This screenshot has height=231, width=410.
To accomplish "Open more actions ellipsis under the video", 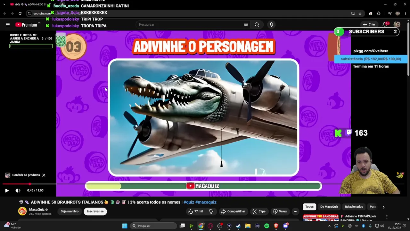I will tap(295, 211).
